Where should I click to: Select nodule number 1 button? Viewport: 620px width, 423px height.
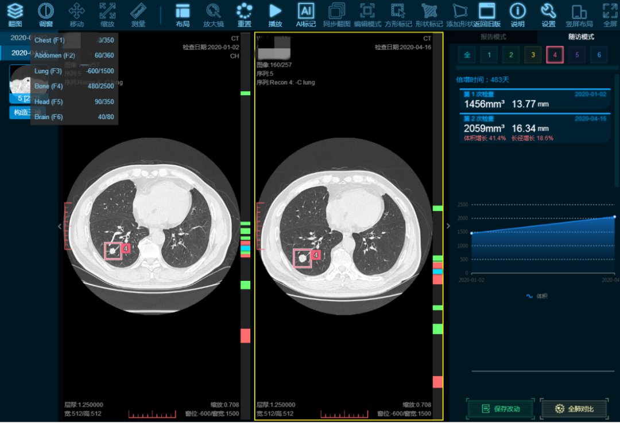click(x=489, y=55)
